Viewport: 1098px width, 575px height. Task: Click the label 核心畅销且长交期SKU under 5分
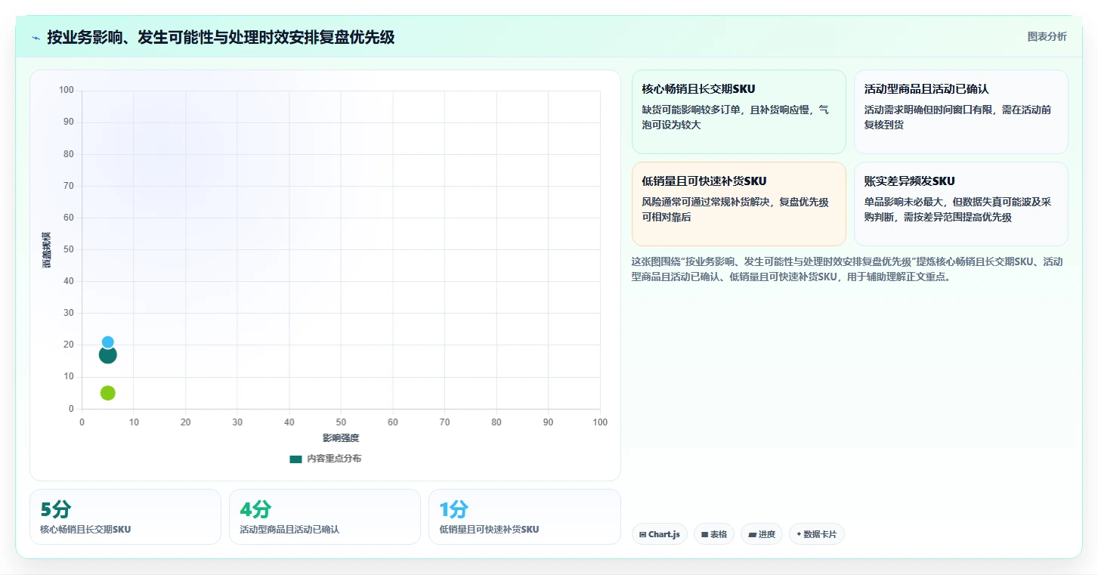(85, 530)
